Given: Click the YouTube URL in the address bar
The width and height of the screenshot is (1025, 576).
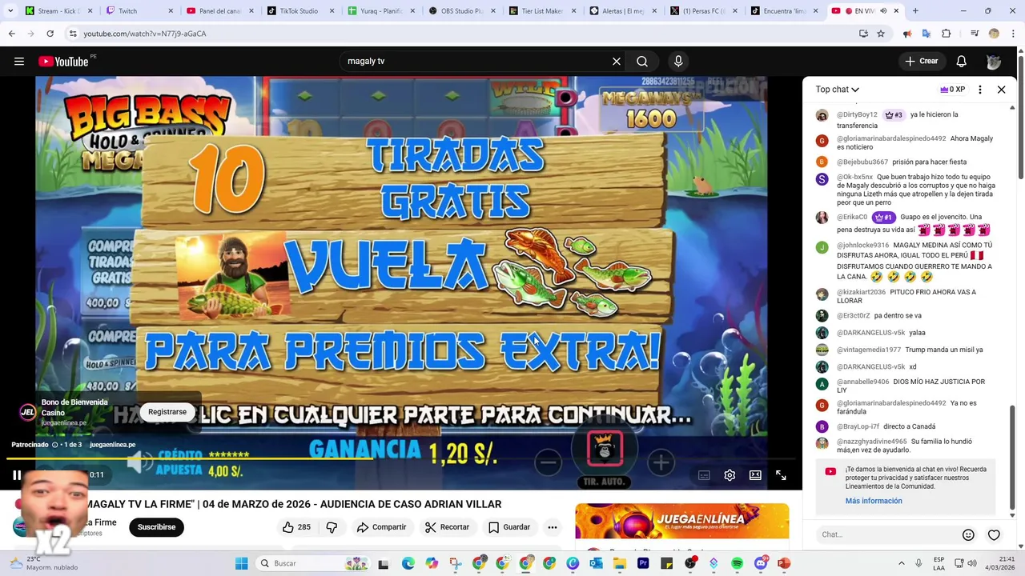Looking at the screenshot, I should pos(145,34).
